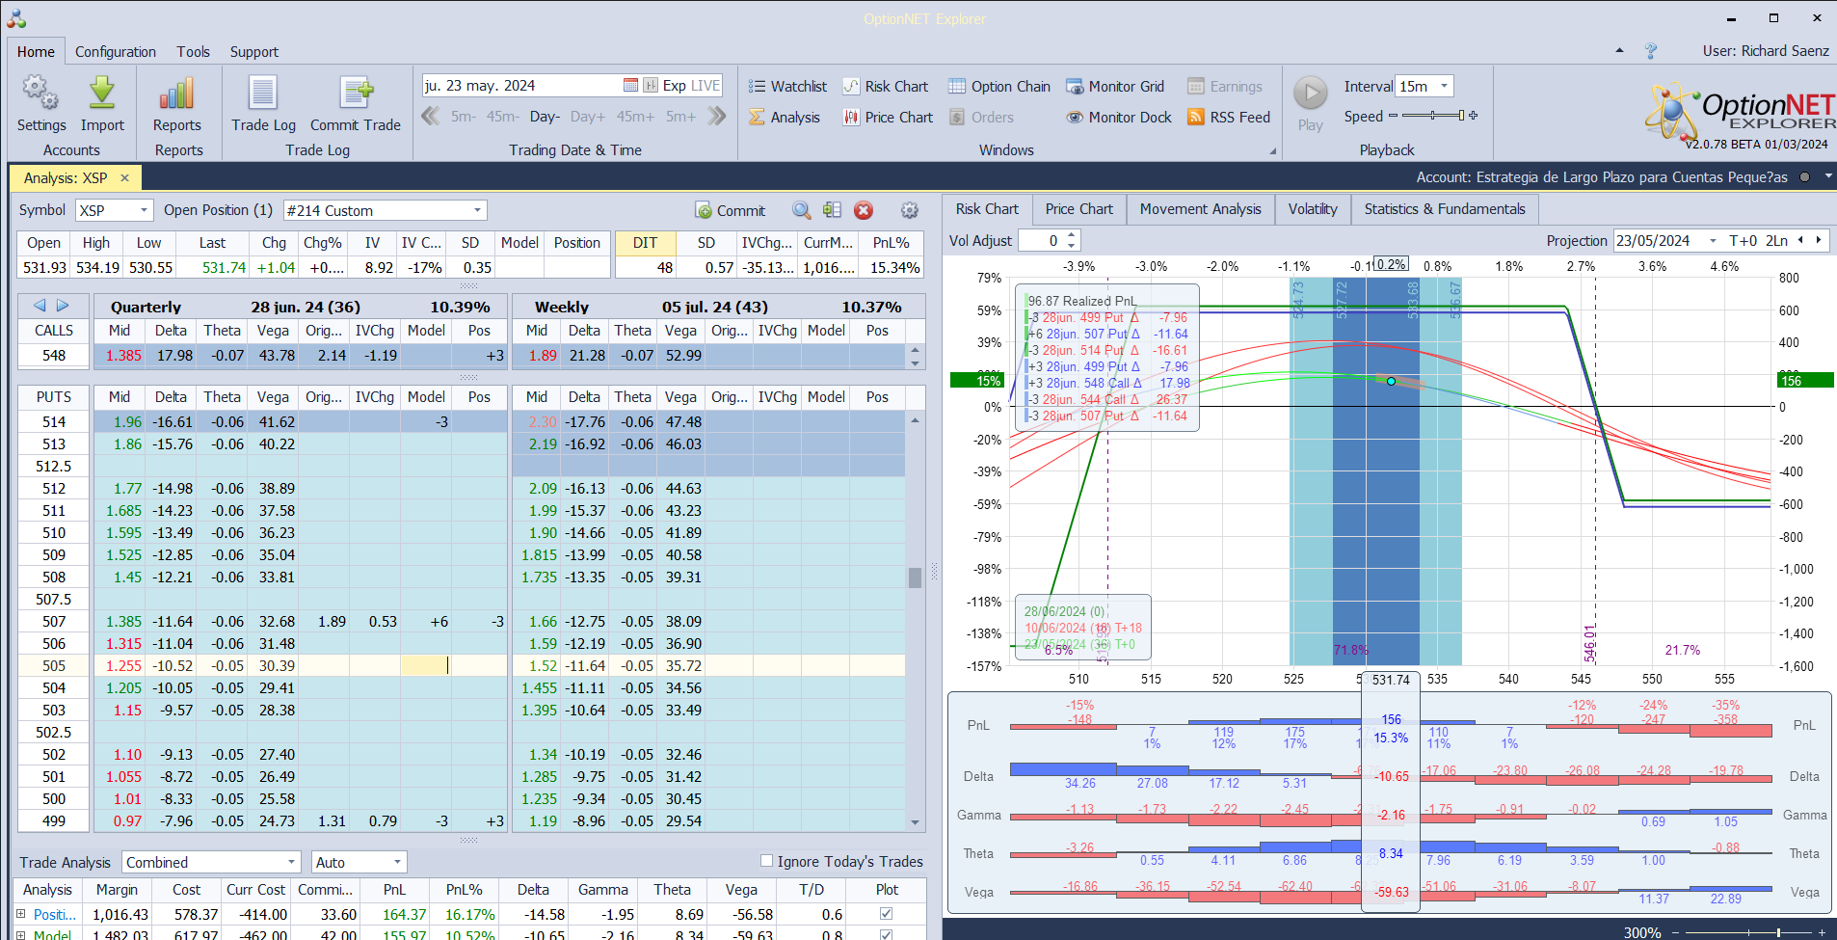Open the Home ribbon tab
Viewport: 1837px width, 940px height.
coord(36,52)
